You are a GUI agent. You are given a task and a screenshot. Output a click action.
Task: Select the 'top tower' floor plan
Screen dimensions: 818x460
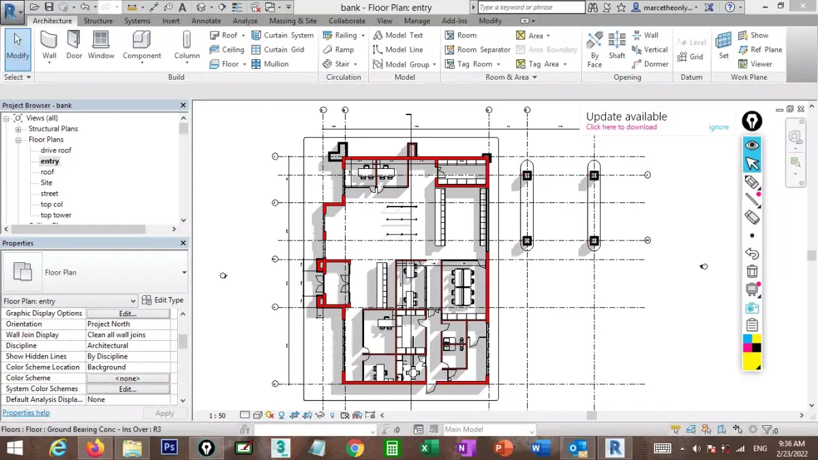[x=56, y=215]
